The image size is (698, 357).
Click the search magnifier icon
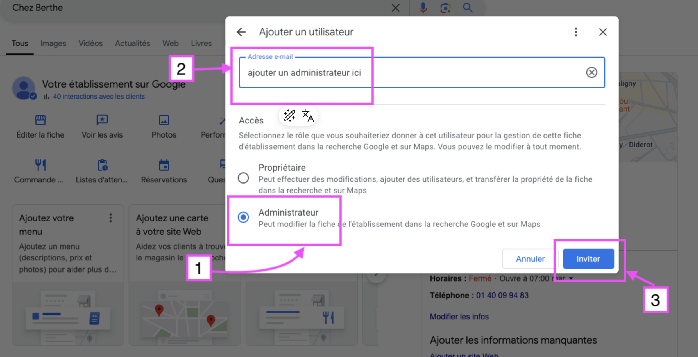point(468,8)
